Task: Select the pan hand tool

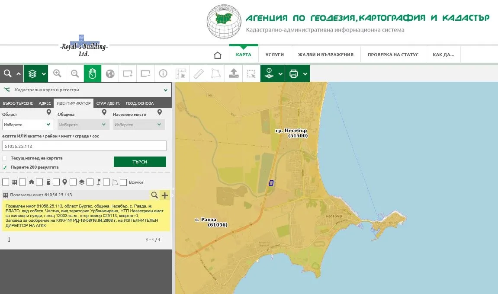Action: click(93, 73)
